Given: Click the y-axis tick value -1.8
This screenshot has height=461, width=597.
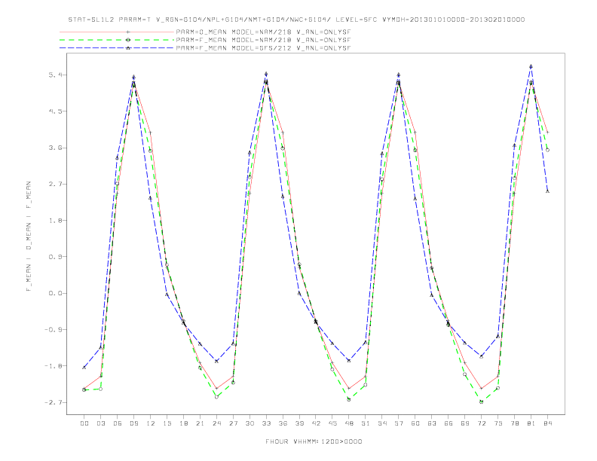Looking at the screenshot, I should coord(53,366).
